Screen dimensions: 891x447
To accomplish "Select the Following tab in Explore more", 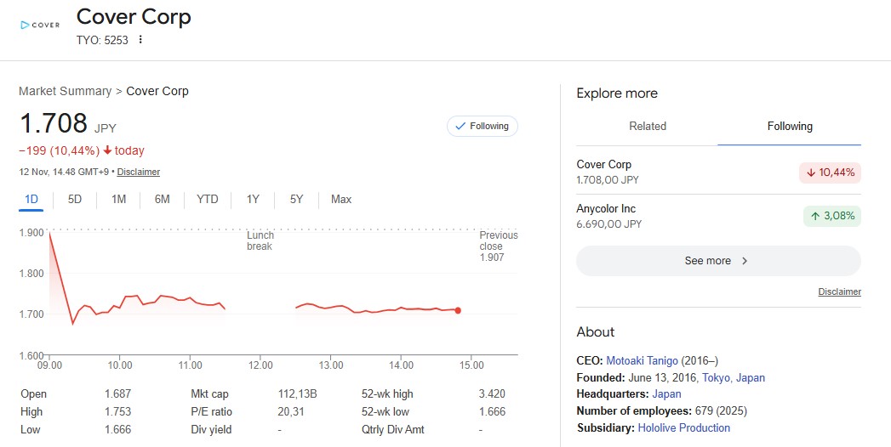I will click(x=790, y=127).
